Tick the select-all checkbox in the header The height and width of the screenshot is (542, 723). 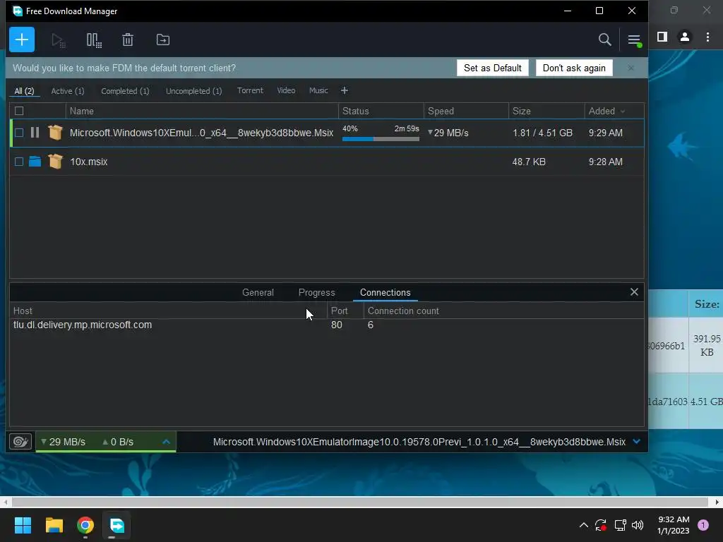coord(19,111)
